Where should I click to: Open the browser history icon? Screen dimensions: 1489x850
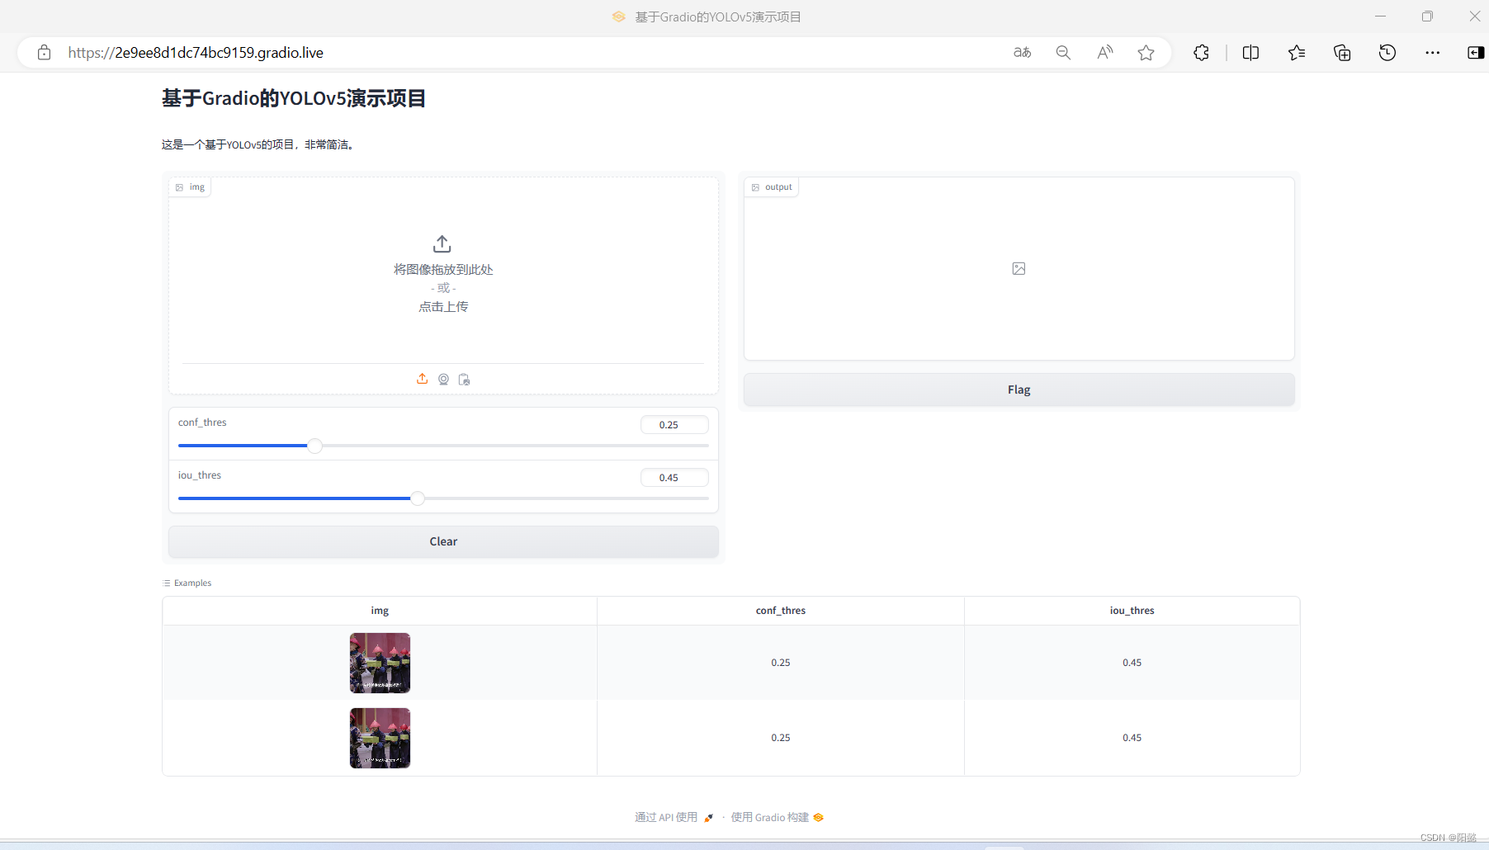[1387, 53]
